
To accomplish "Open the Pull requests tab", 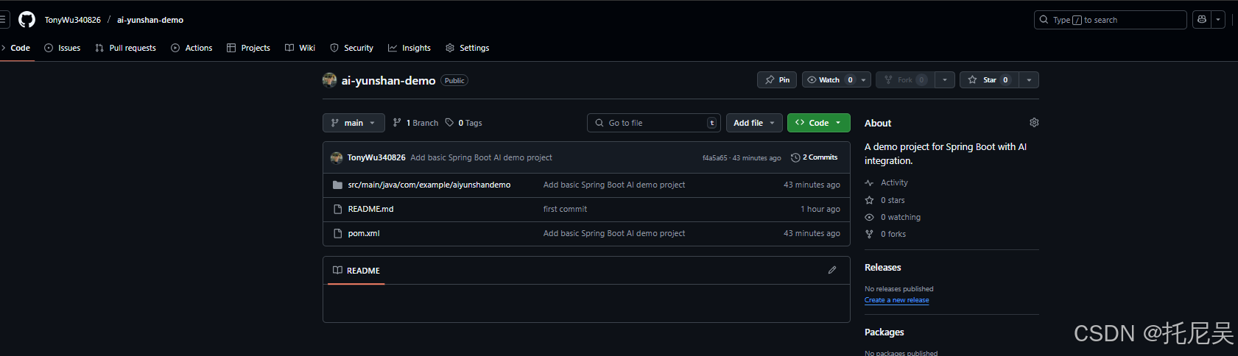I will point(125,48).
